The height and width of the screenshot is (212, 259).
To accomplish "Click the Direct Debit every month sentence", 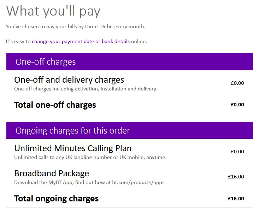I will [76, 26].
